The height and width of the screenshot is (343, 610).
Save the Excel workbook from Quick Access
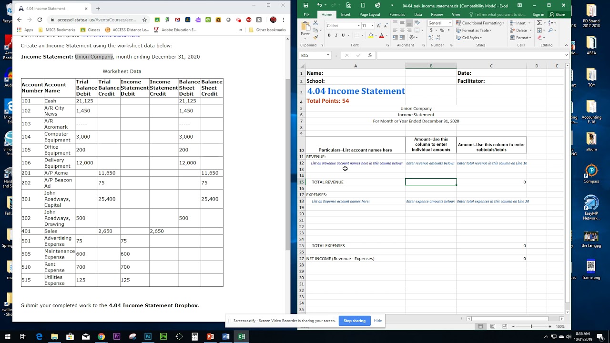click(x=305, y=5)
